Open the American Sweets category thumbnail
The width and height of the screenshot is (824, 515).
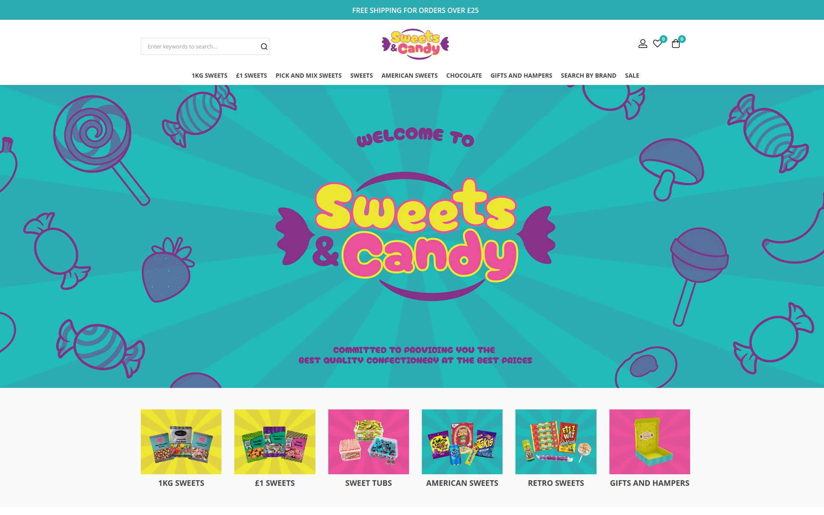tap(462, 442)
